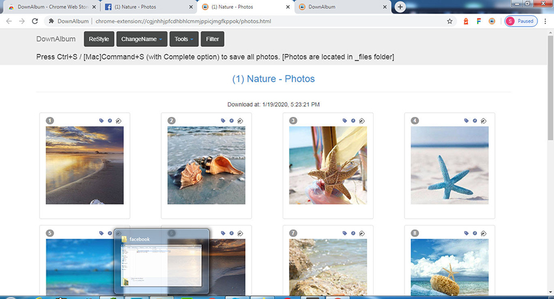Click the tag icon on photo 3
Viewport: 554px width, 299px height.
point(345,121)
